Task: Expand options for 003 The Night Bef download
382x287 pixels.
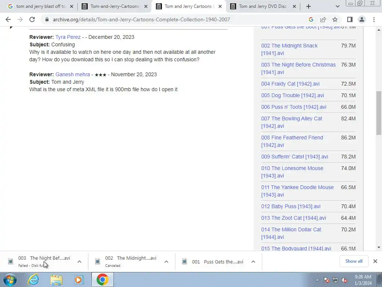Action: 79,262
